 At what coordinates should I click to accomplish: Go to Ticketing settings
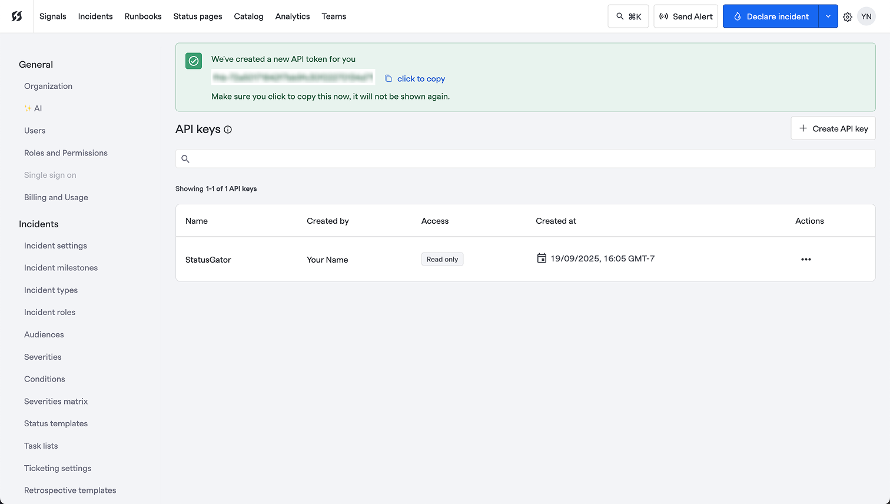coord(58,468)
